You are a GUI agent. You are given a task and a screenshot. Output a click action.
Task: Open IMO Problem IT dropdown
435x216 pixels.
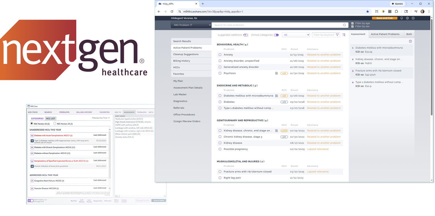(191, 25)
